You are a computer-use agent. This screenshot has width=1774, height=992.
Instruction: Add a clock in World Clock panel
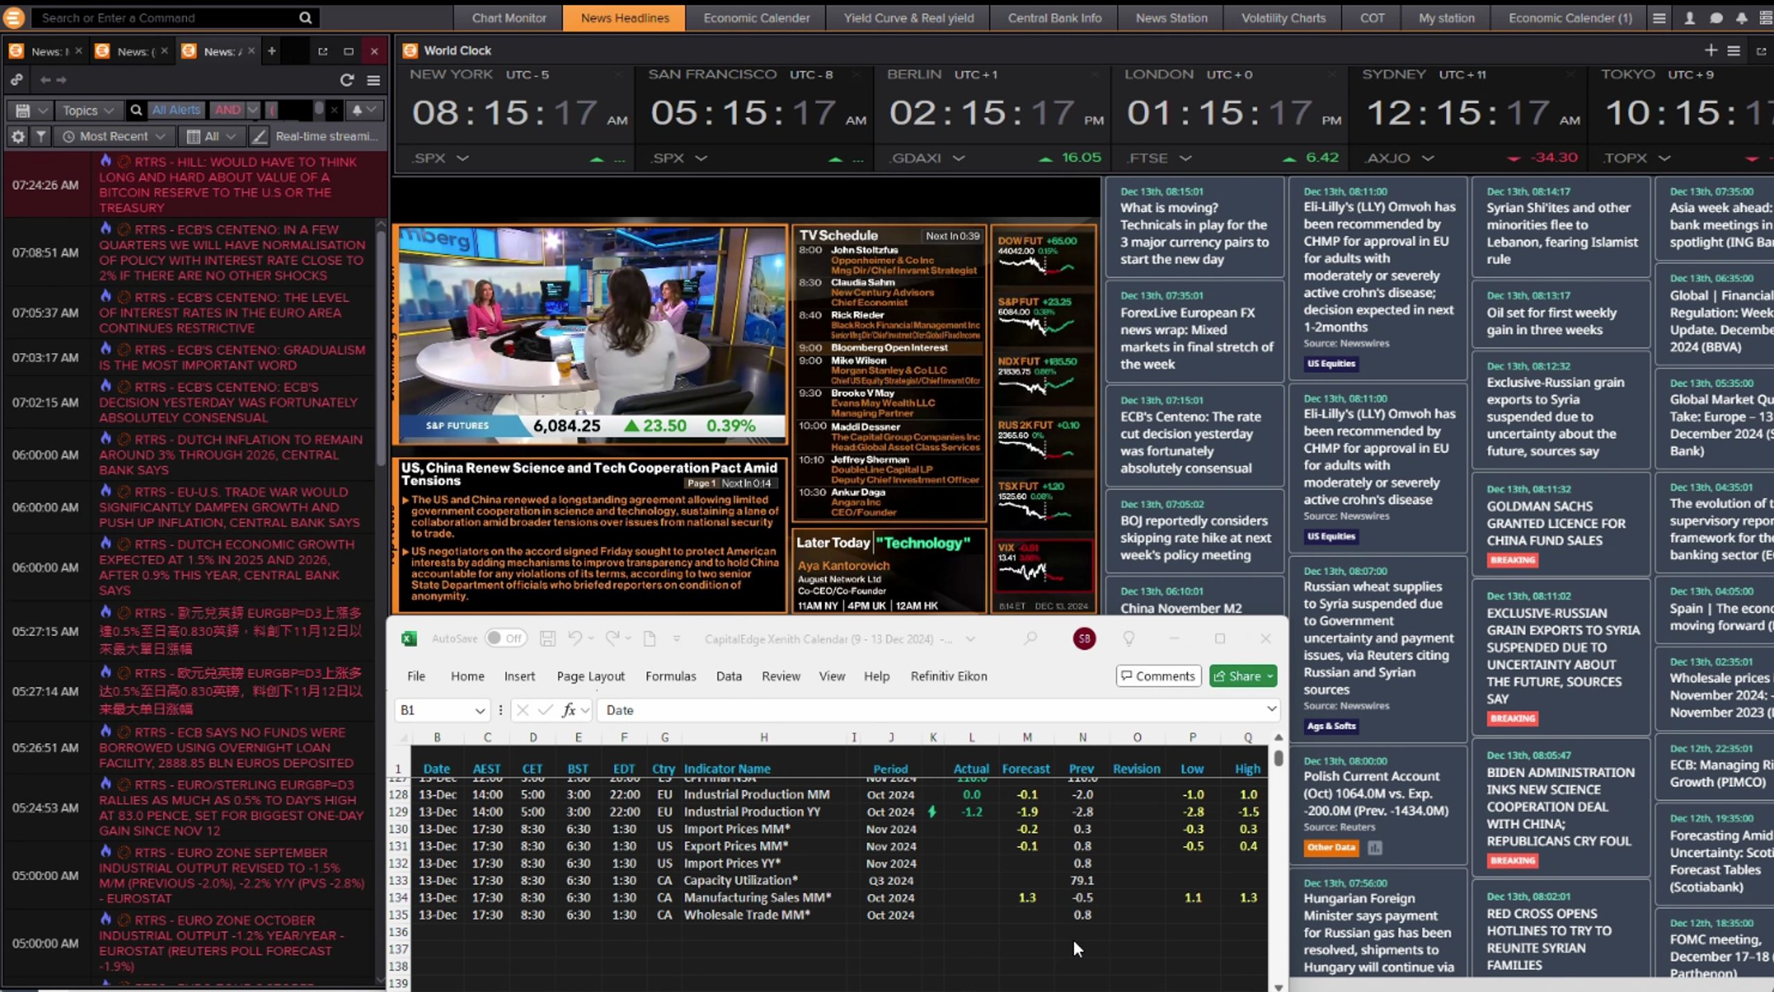1711,51
